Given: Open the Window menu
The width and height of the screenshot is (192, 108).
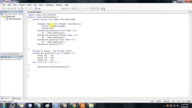Looking at the screenshot, I should click(59, 5).
